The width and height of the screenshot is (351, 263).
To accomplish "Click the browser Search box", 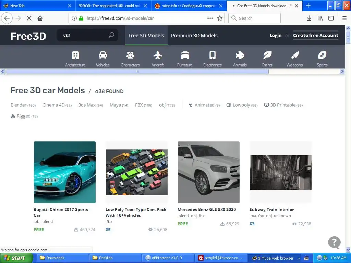I will 255,18.
